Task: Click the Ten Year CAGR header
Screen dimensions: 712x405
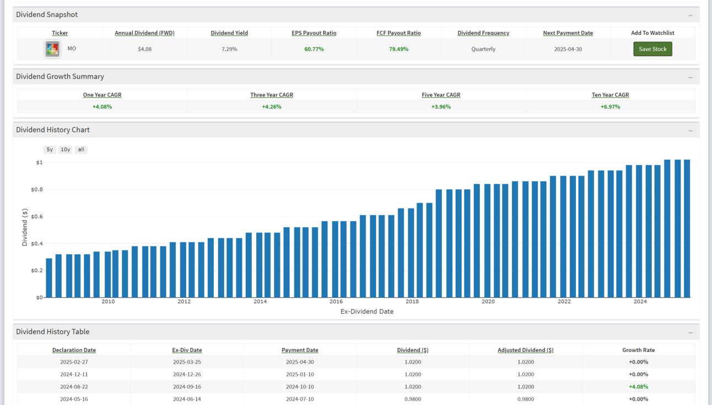Action: (x=610, y=95)
